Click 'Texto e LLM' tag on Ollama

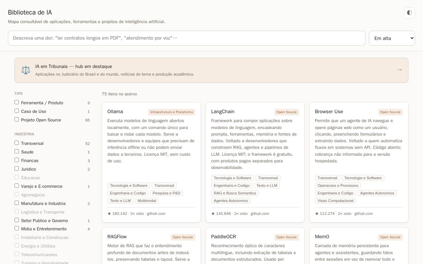click(120, 201)
